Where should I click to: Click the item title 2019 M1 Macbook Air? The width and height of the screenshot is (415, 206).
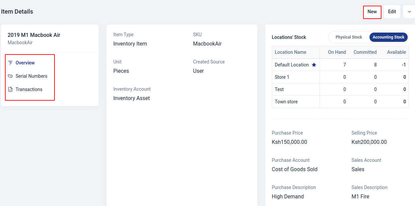tap(34, 35)
